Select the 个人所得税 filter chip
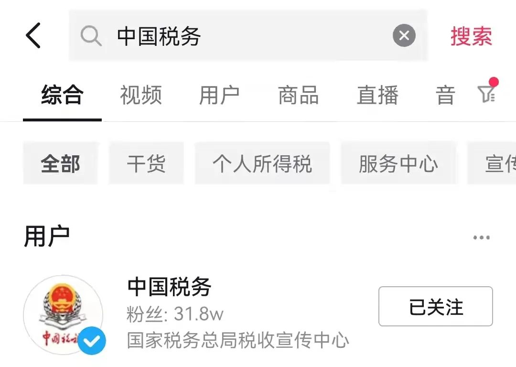Image resolution: width=516 pixels, height=367 pixels. tap(262, 163)
